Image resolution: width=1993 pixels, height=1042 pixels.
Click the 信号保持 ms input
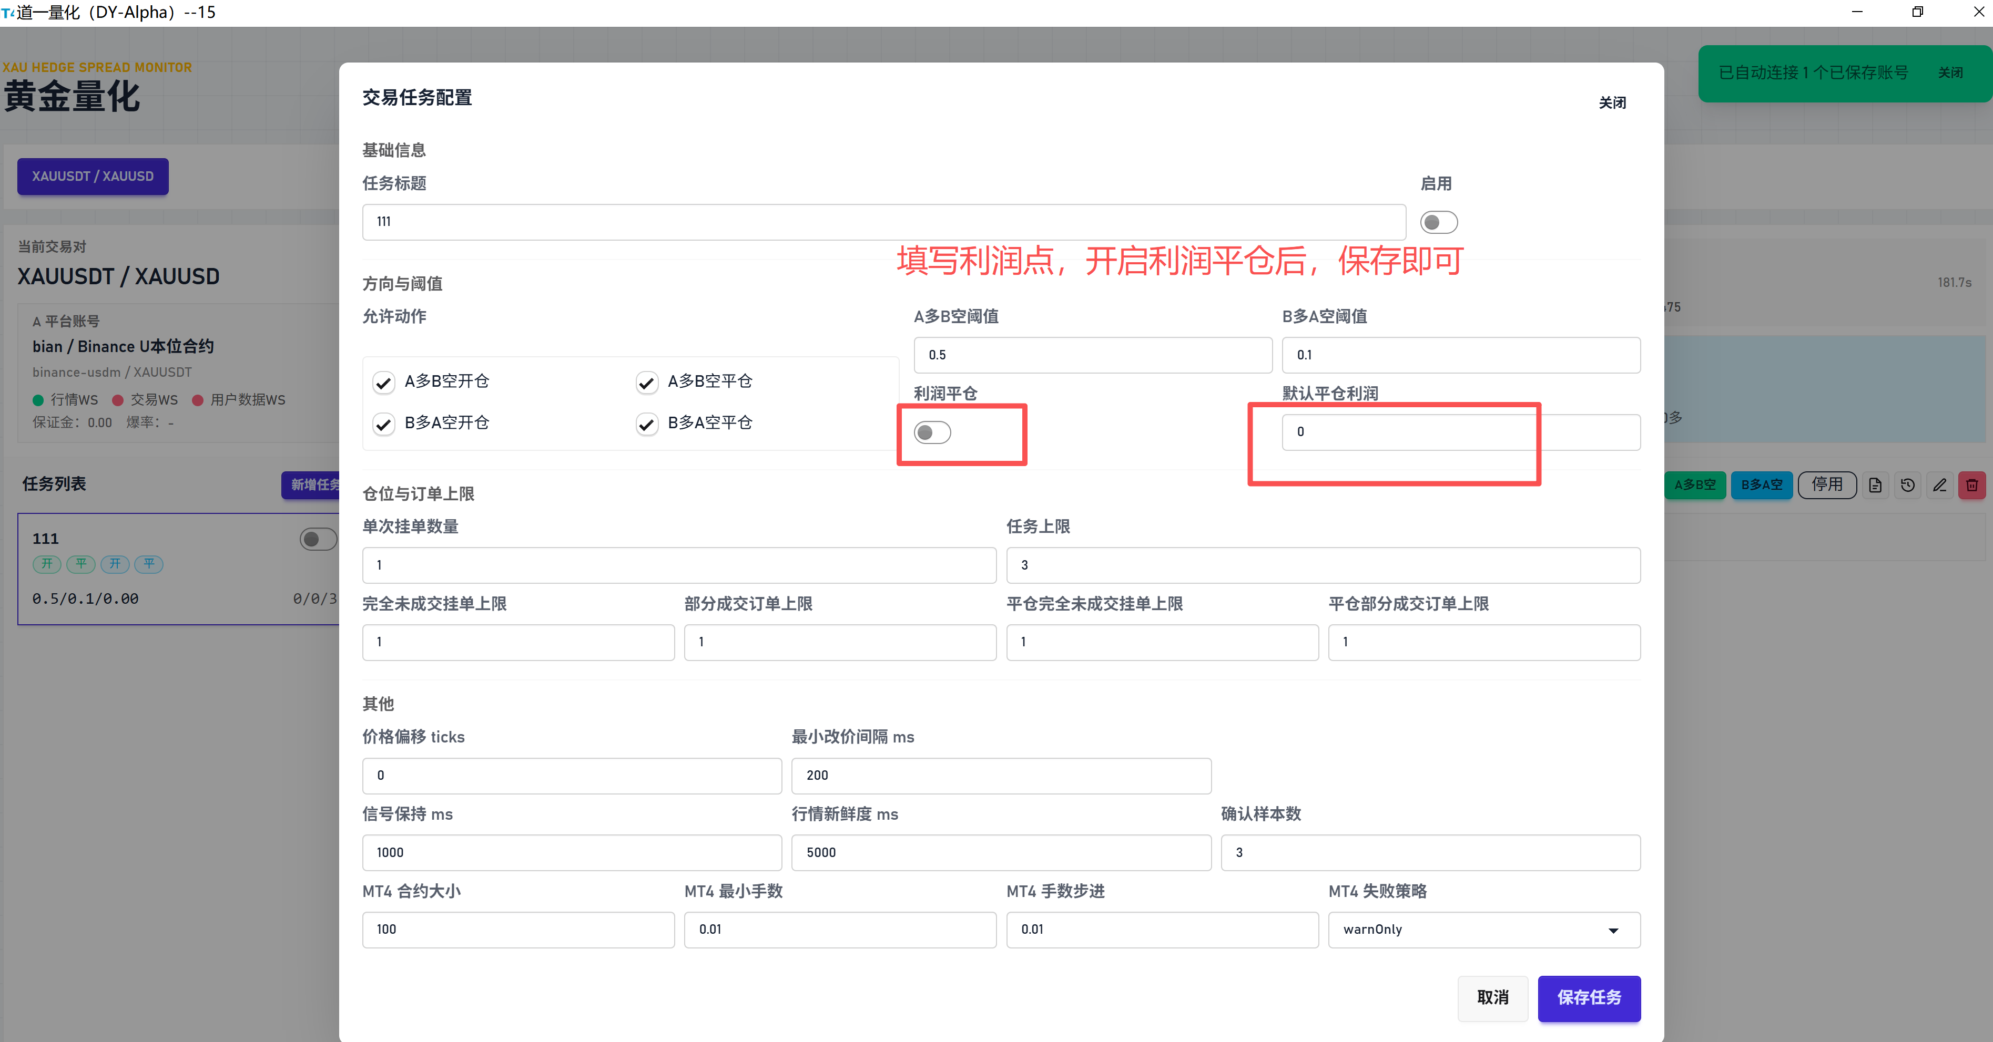coord(572,853)
